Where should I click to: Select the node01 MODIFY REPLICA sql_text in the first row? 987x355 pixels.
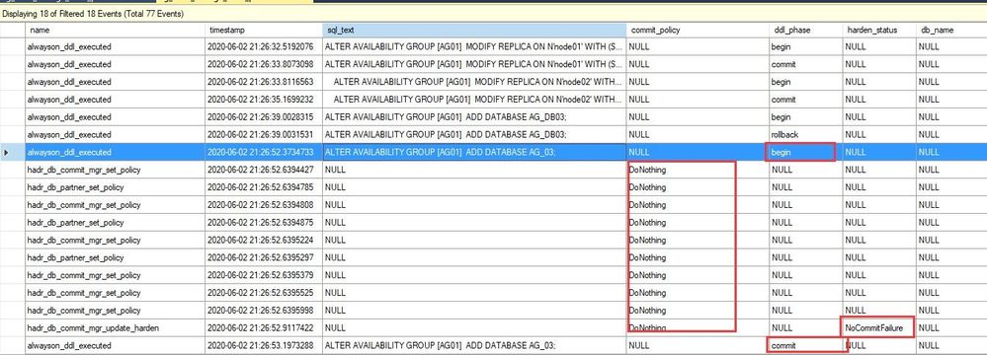click(x=474, y=46)
